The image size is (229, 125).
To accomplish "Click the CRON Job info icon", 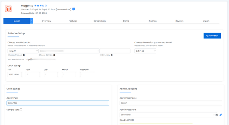I will point(19,66).
